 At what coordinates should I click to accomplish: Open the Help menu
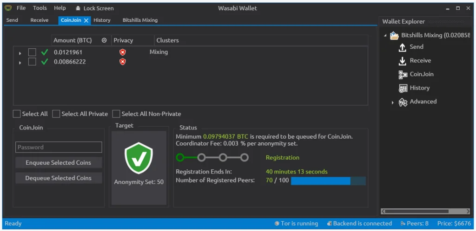(60, 8)
